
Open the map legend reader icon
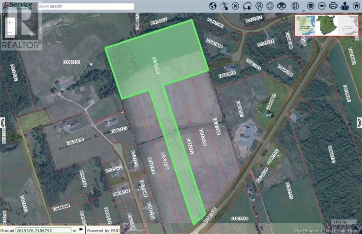tap(345, 6)
